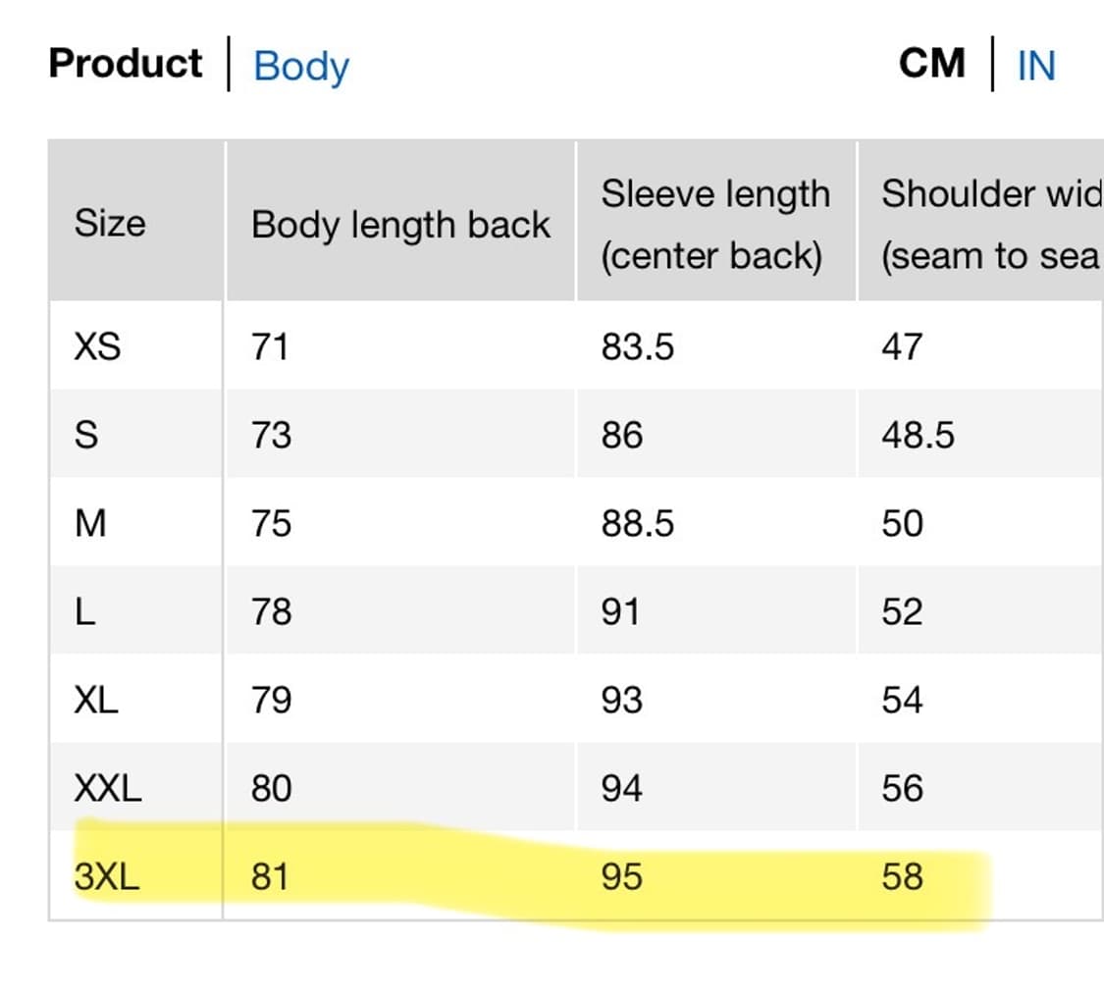The width and height of the screenshot is (1104, 998).
Task: Select the S size row label
Action: click(86, 435)
